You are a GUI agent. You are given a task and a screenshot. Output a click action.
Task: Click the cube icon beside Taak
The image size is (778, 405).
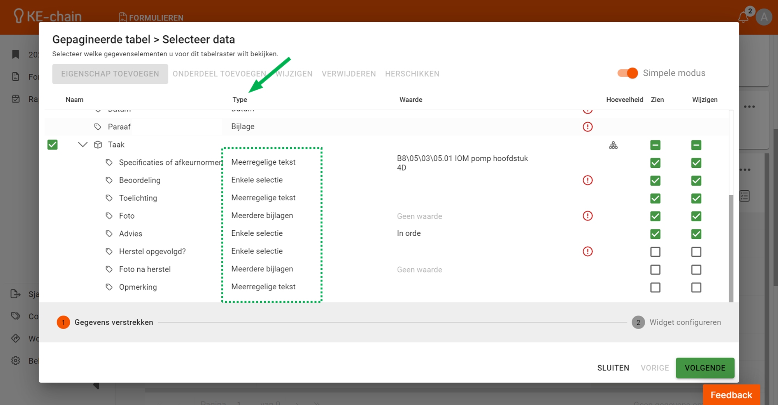(x=98, y=145)
